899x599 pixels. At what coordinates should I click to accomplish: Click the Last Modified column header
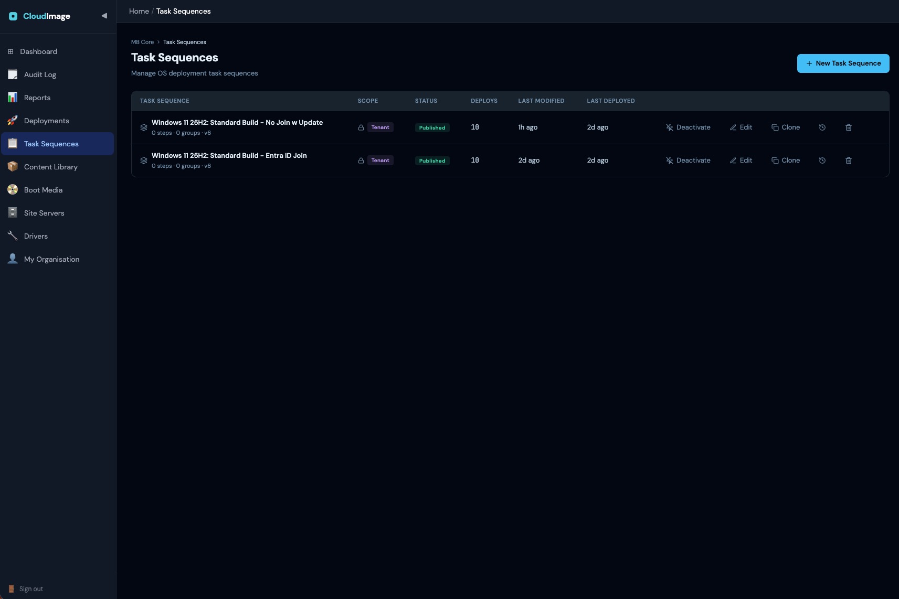[541, 101]
